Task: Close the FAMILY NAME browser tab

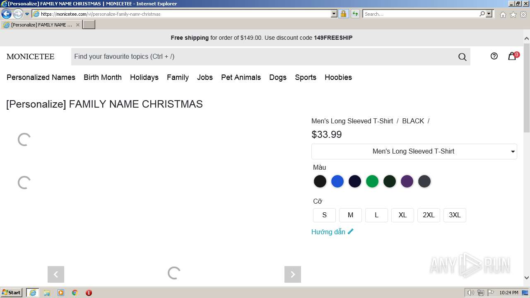Action: [78, 25]
